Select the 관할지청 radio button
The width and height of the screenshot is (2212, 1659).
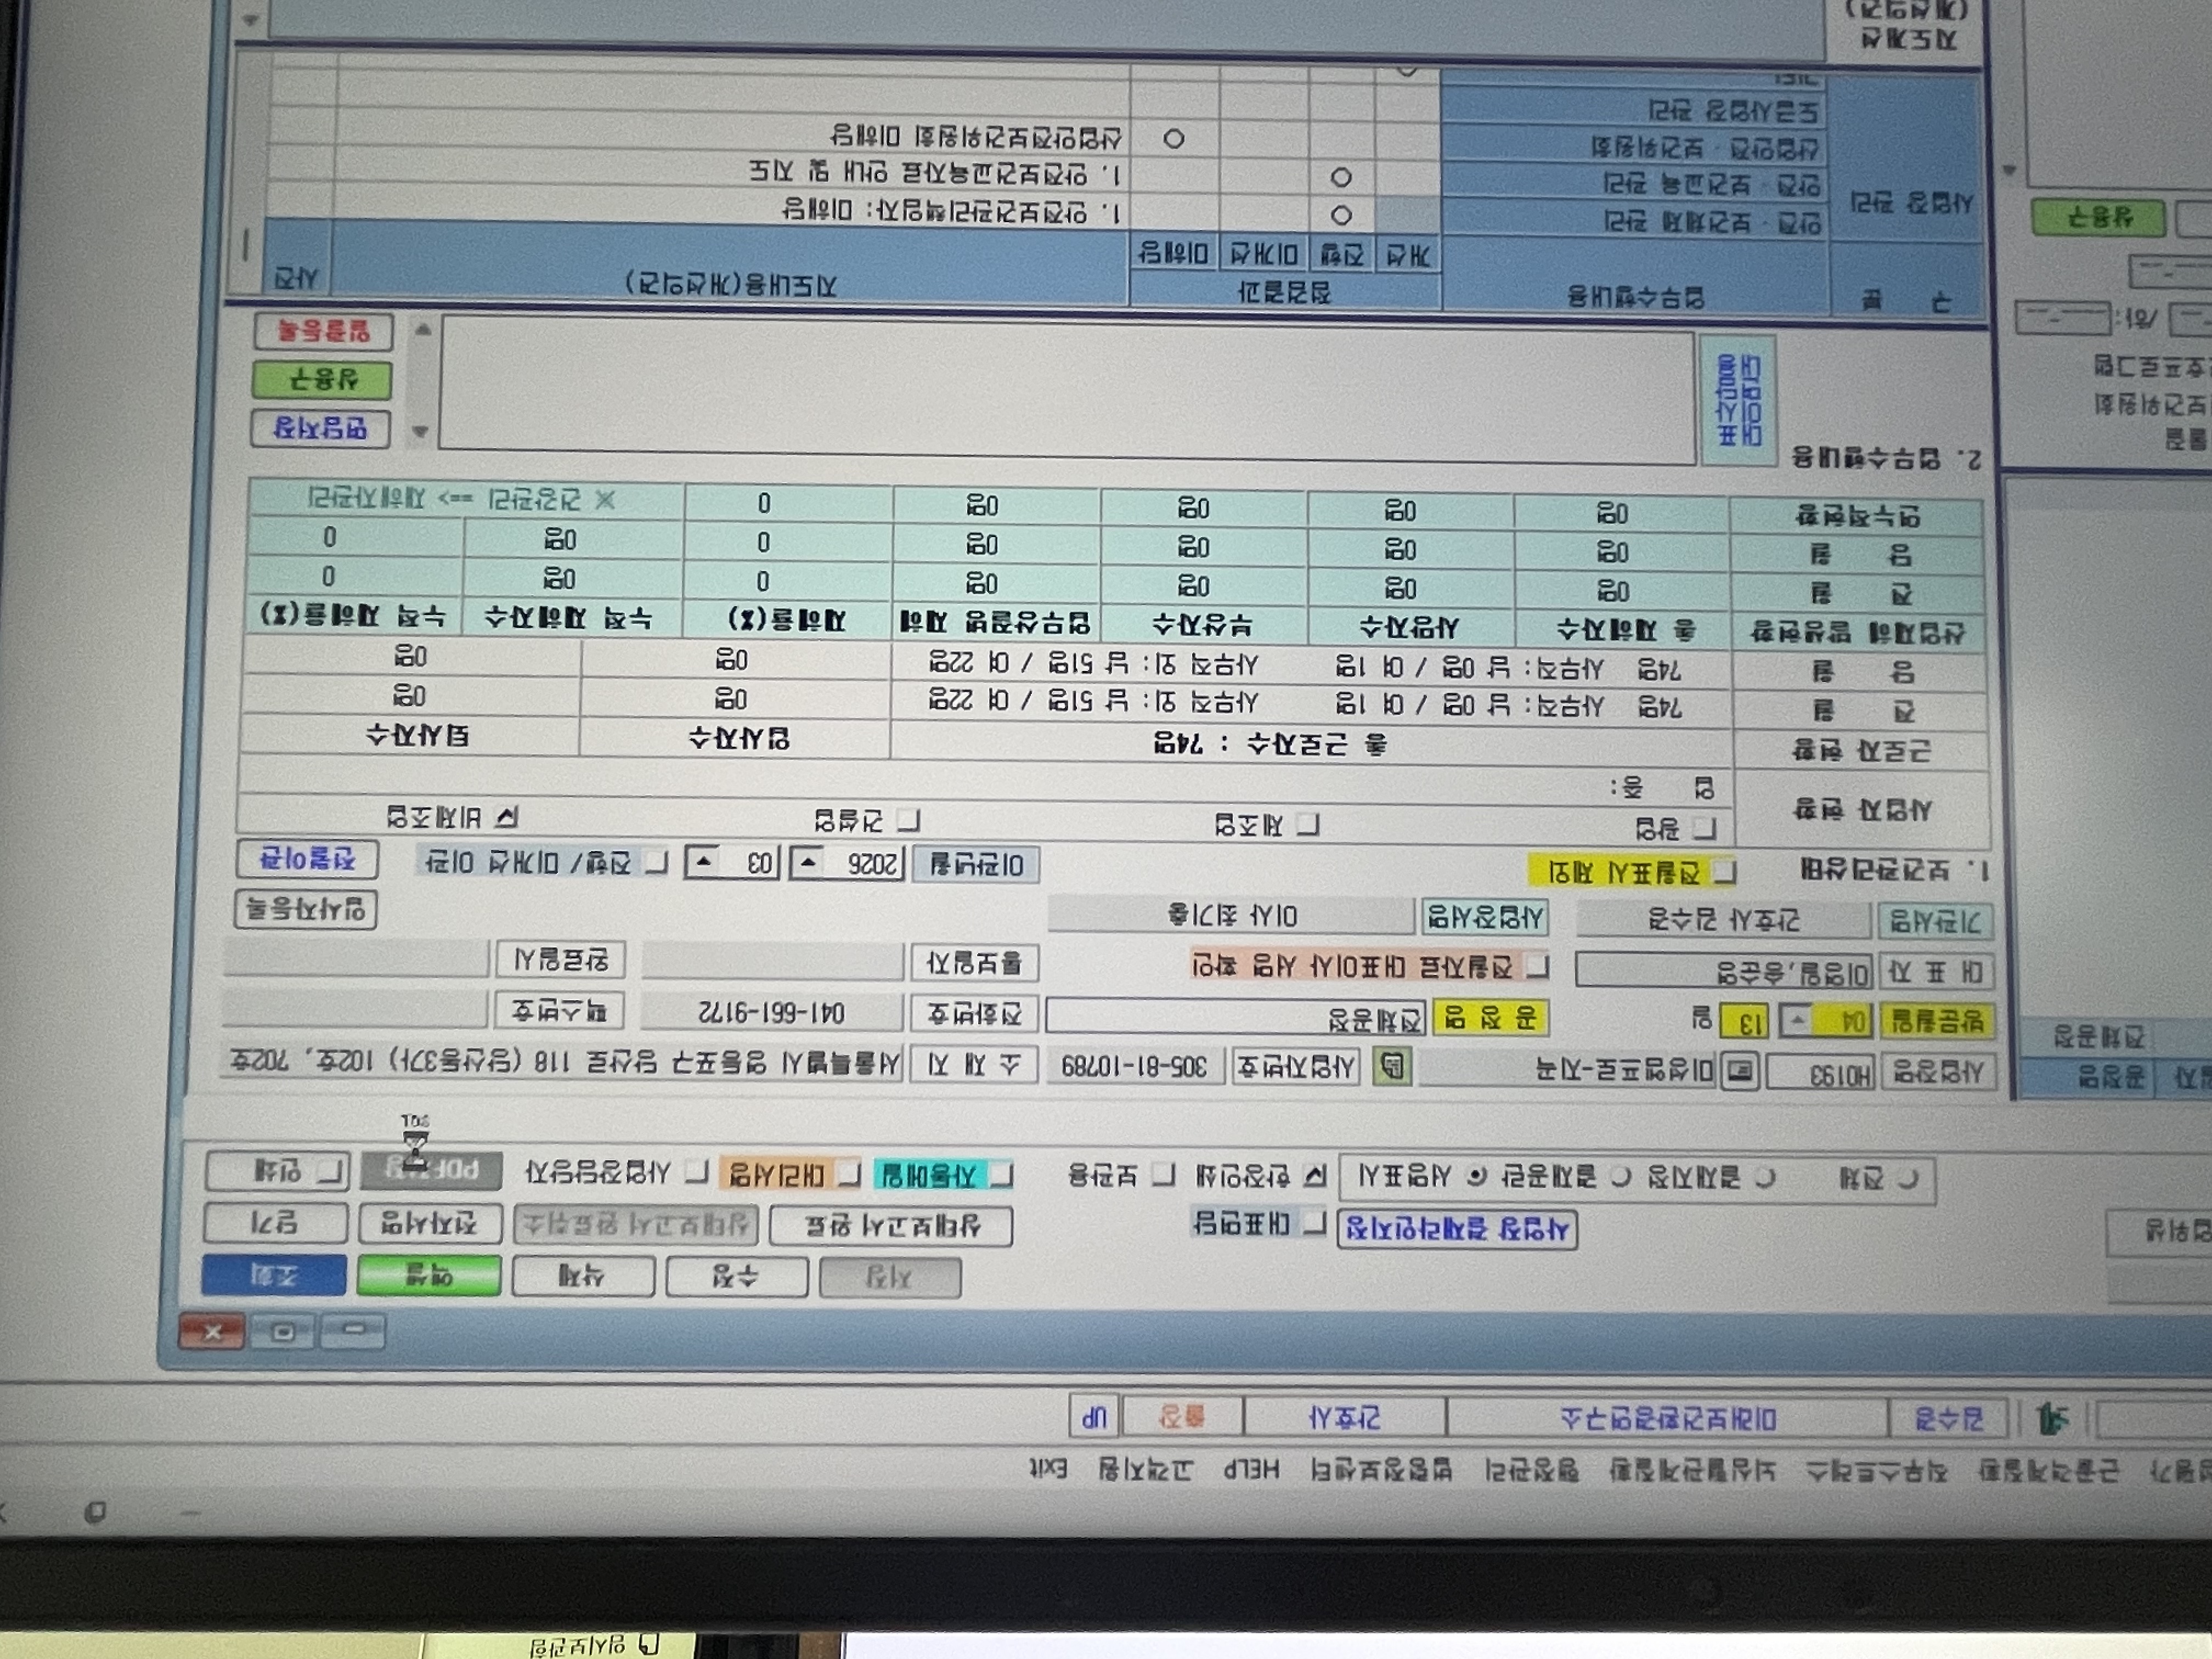pyautogui.click(x=1765, y=1177)
